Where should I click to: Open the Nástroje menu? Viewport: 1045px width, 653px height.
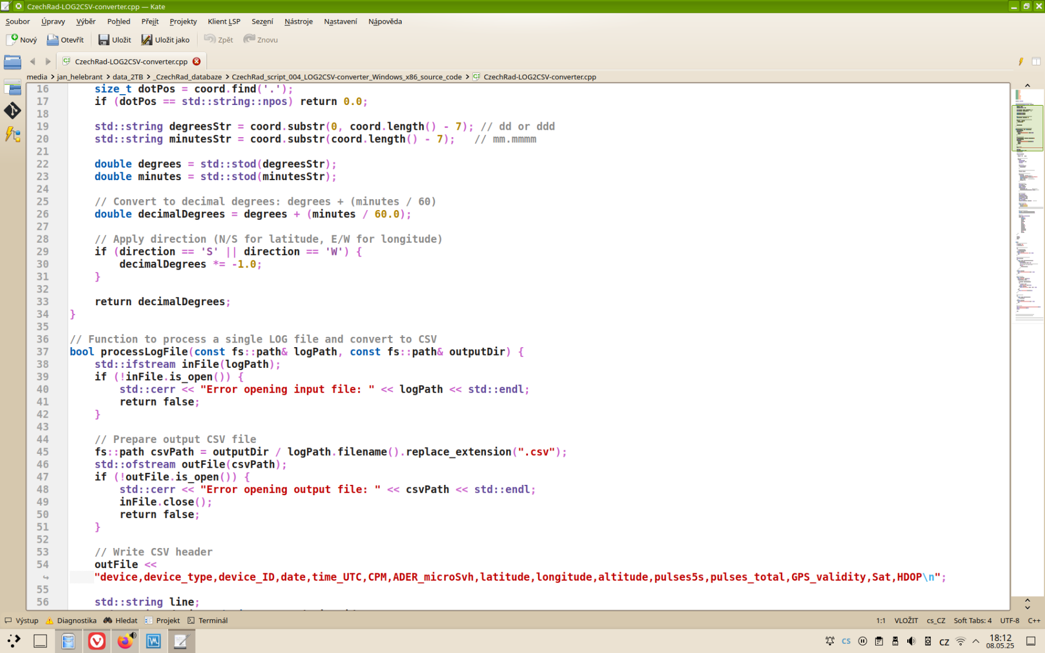(x=298, y=21)
